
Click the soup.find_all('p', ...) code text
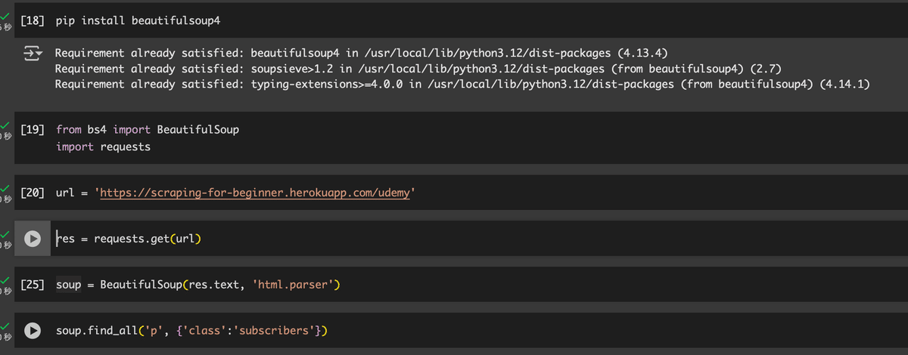coord(191,331)
